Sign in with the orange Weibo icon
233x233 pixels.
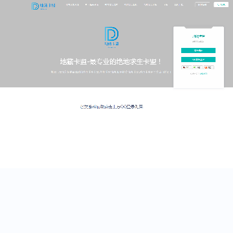[209, 67]
